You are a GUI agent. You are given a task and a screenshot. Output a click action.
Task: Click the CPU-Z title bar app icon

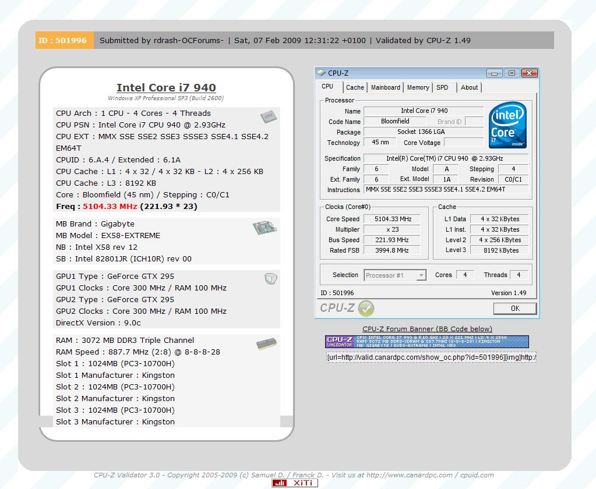click(x=321, y=73)
